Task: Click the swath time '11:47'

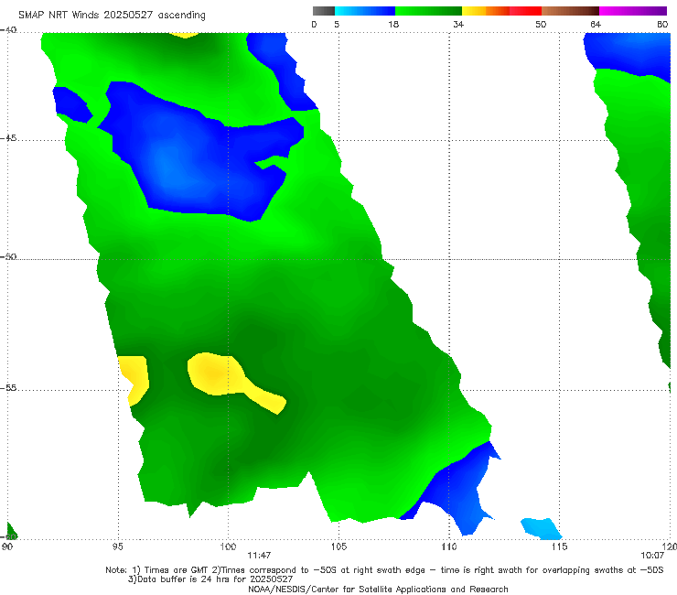Action: click(259, 556)
